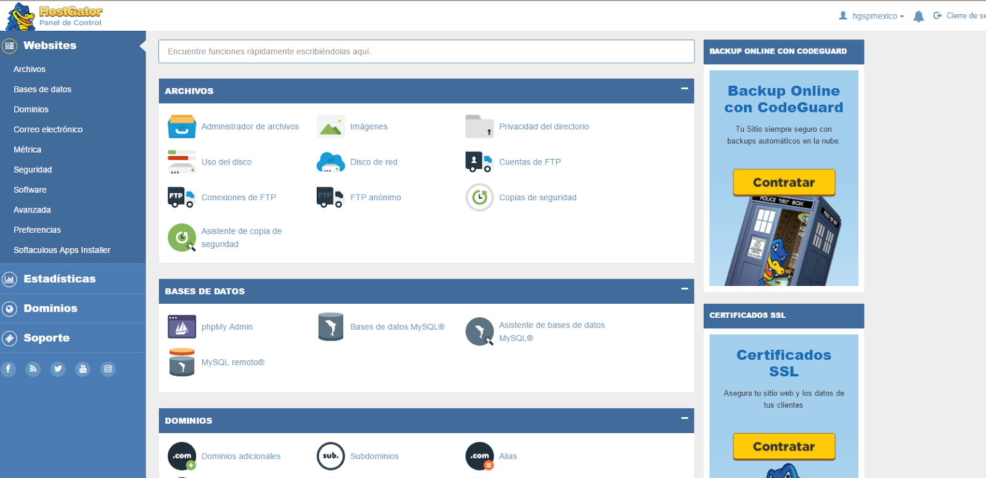Open the Uso del disco icon
Image resolution: width=986 pixels, height=478 pixels.
(x=182, y=162)
